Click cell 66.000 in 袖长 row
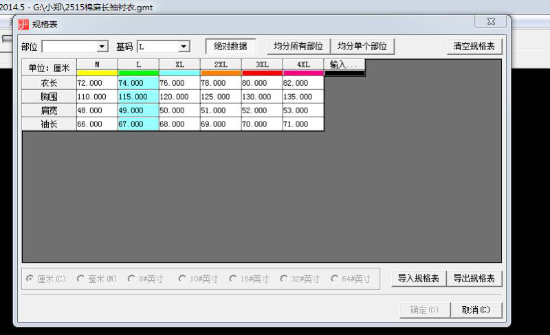The height and width of the screenshot is (335, 550). 97,124
